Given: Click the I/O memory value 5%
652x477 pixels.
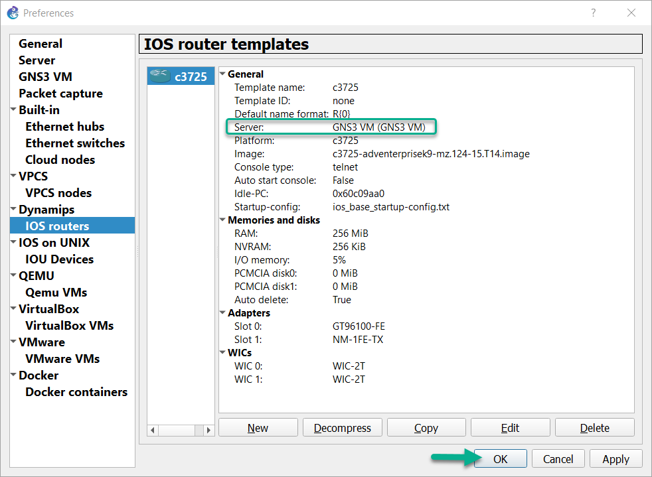Looking at the screenshot, I should 339,260.
